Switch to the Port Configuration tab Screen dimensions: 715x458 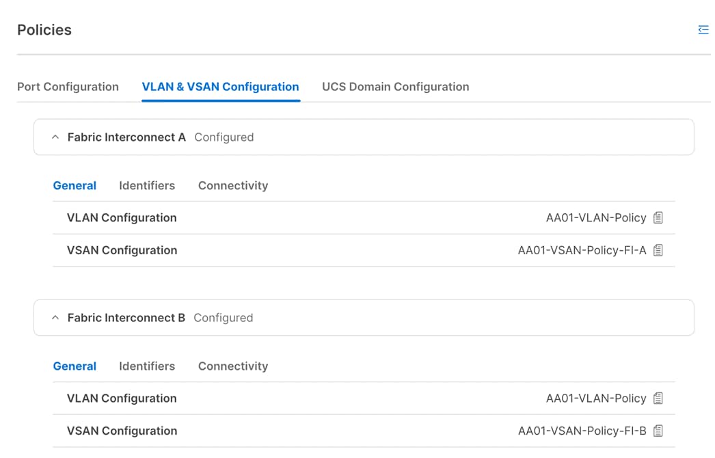68,87
